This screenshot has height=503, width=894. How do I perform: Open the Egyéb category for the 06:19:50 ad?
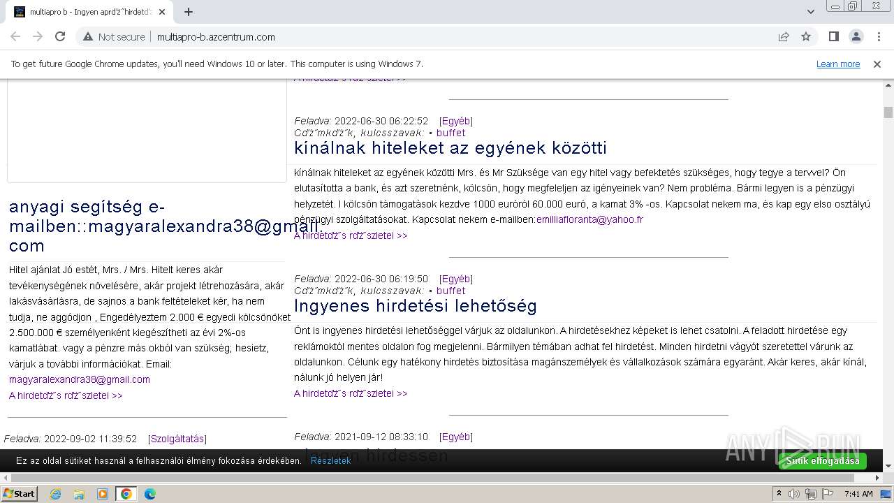(455, 279)
